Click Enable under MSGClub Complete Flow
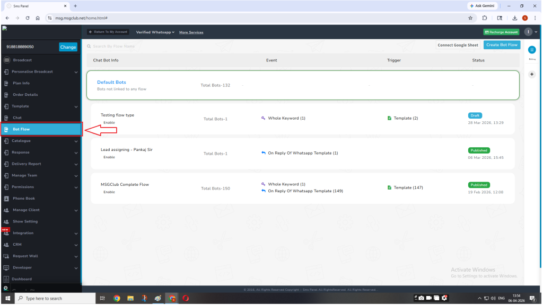 click(109, 192)
